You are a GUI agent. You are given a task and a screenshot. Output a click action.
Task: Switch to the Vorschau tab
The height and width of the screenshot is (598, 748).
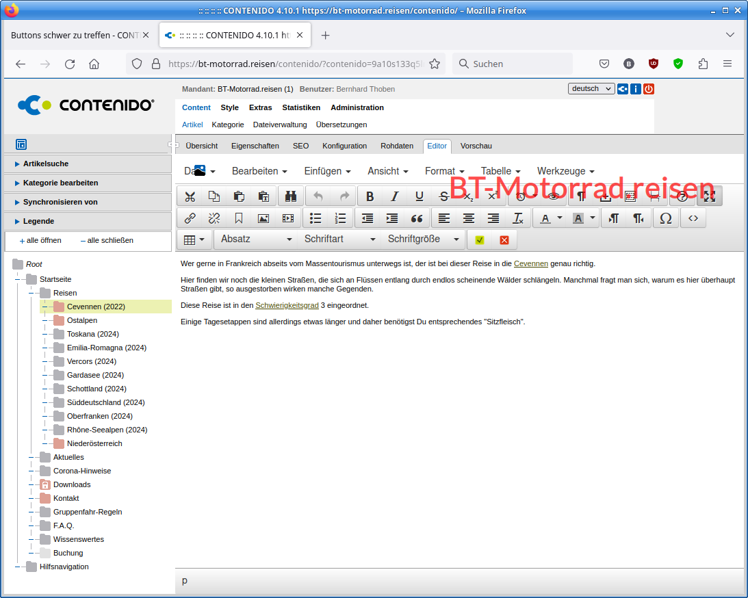pyautogui.click(x=476, y=146)
